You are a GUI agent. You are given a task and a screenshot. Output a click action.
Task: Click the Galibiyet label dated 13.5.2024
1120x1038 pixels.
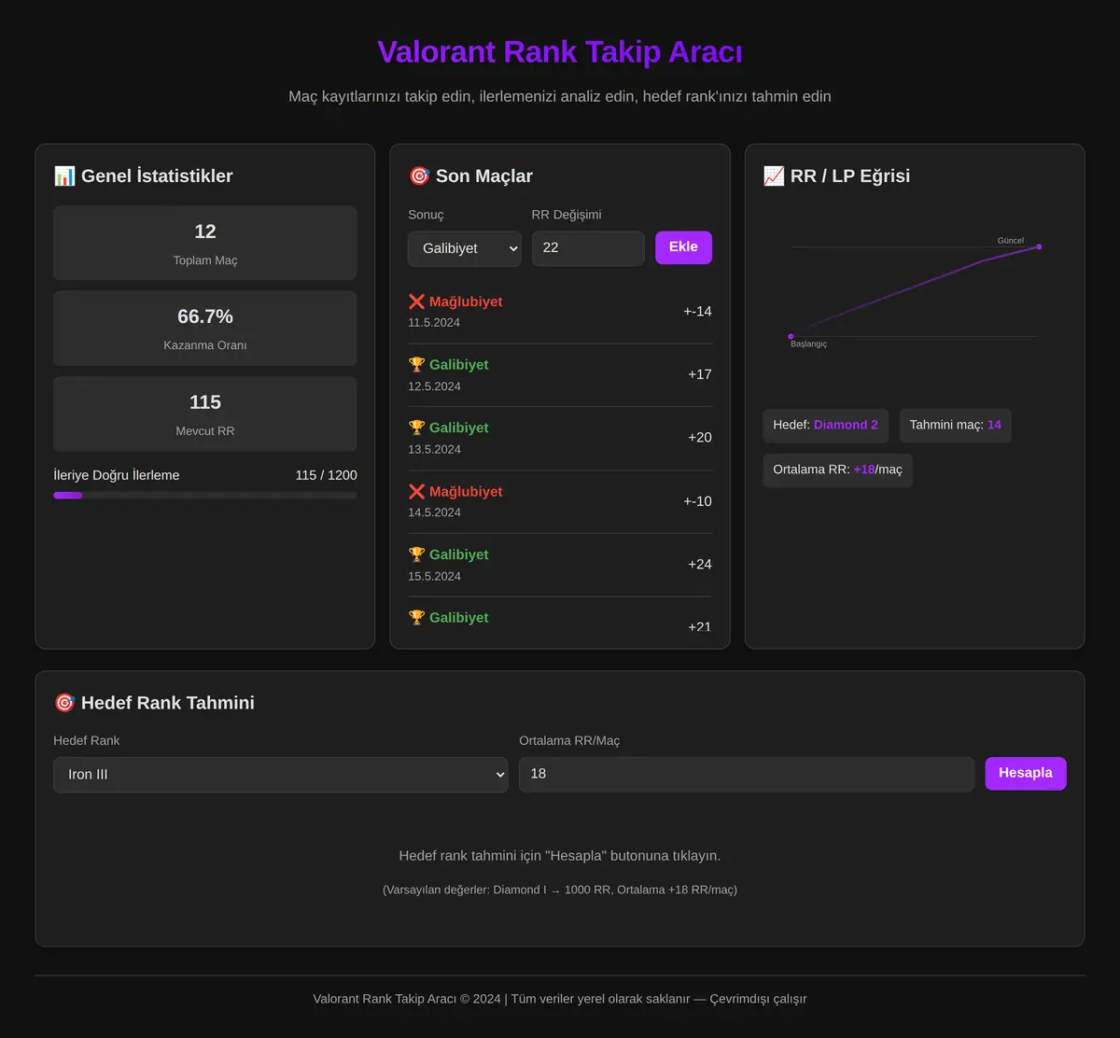click(459, 428)
